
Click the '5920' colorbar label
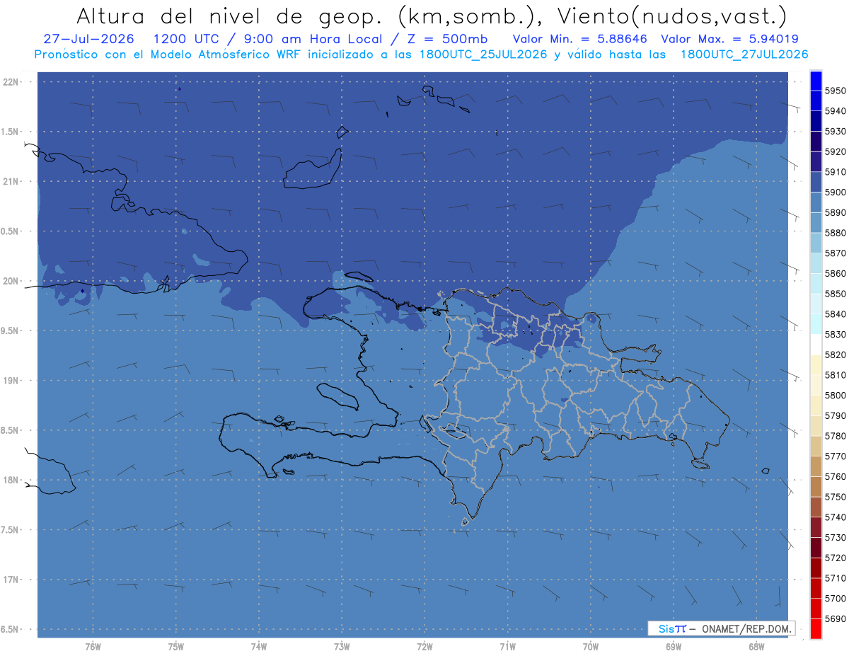[x=836, y=151]
